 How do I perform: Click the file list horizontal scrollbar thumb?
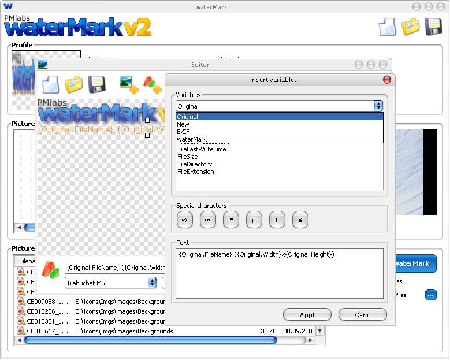(151, 340)
